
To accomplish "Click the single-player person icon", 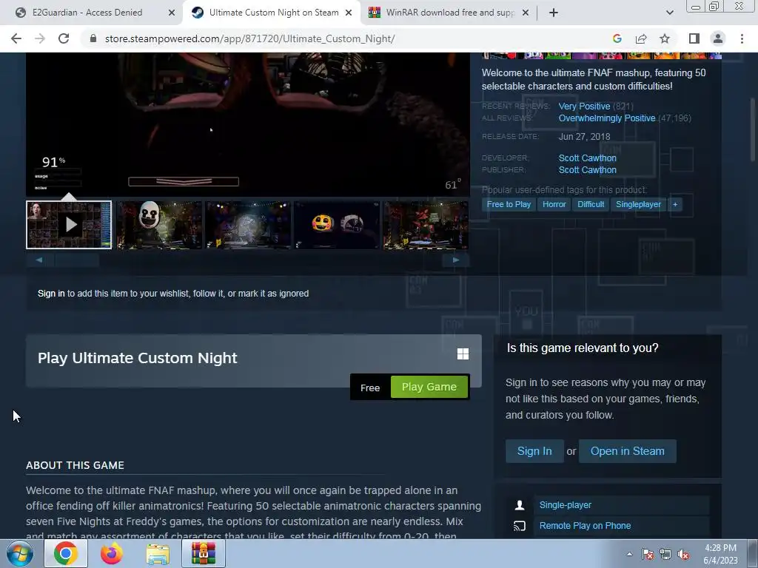I will click(x=520, y=505).
